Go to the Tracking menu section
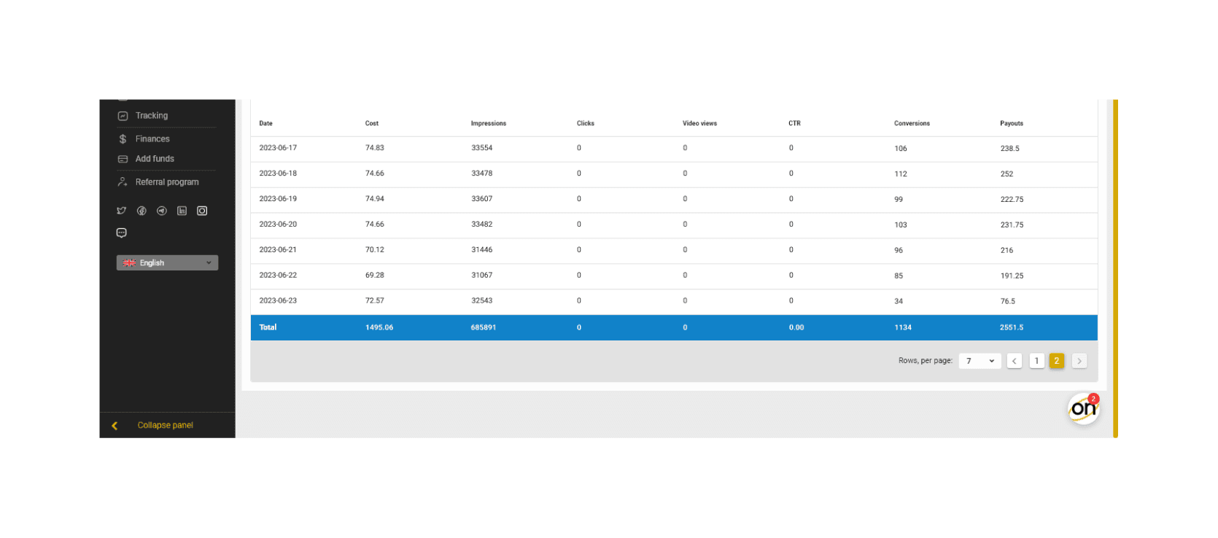This screenshot has width=1218, height=538. (151, 116)
